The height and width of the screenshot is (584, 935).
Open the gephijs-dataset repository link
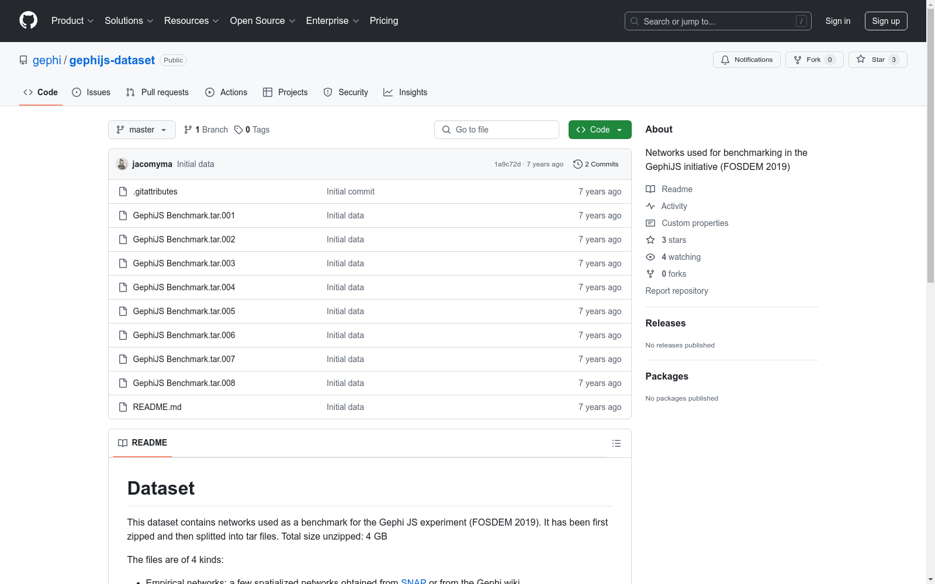pyautogui.click(x=112, y=60)
